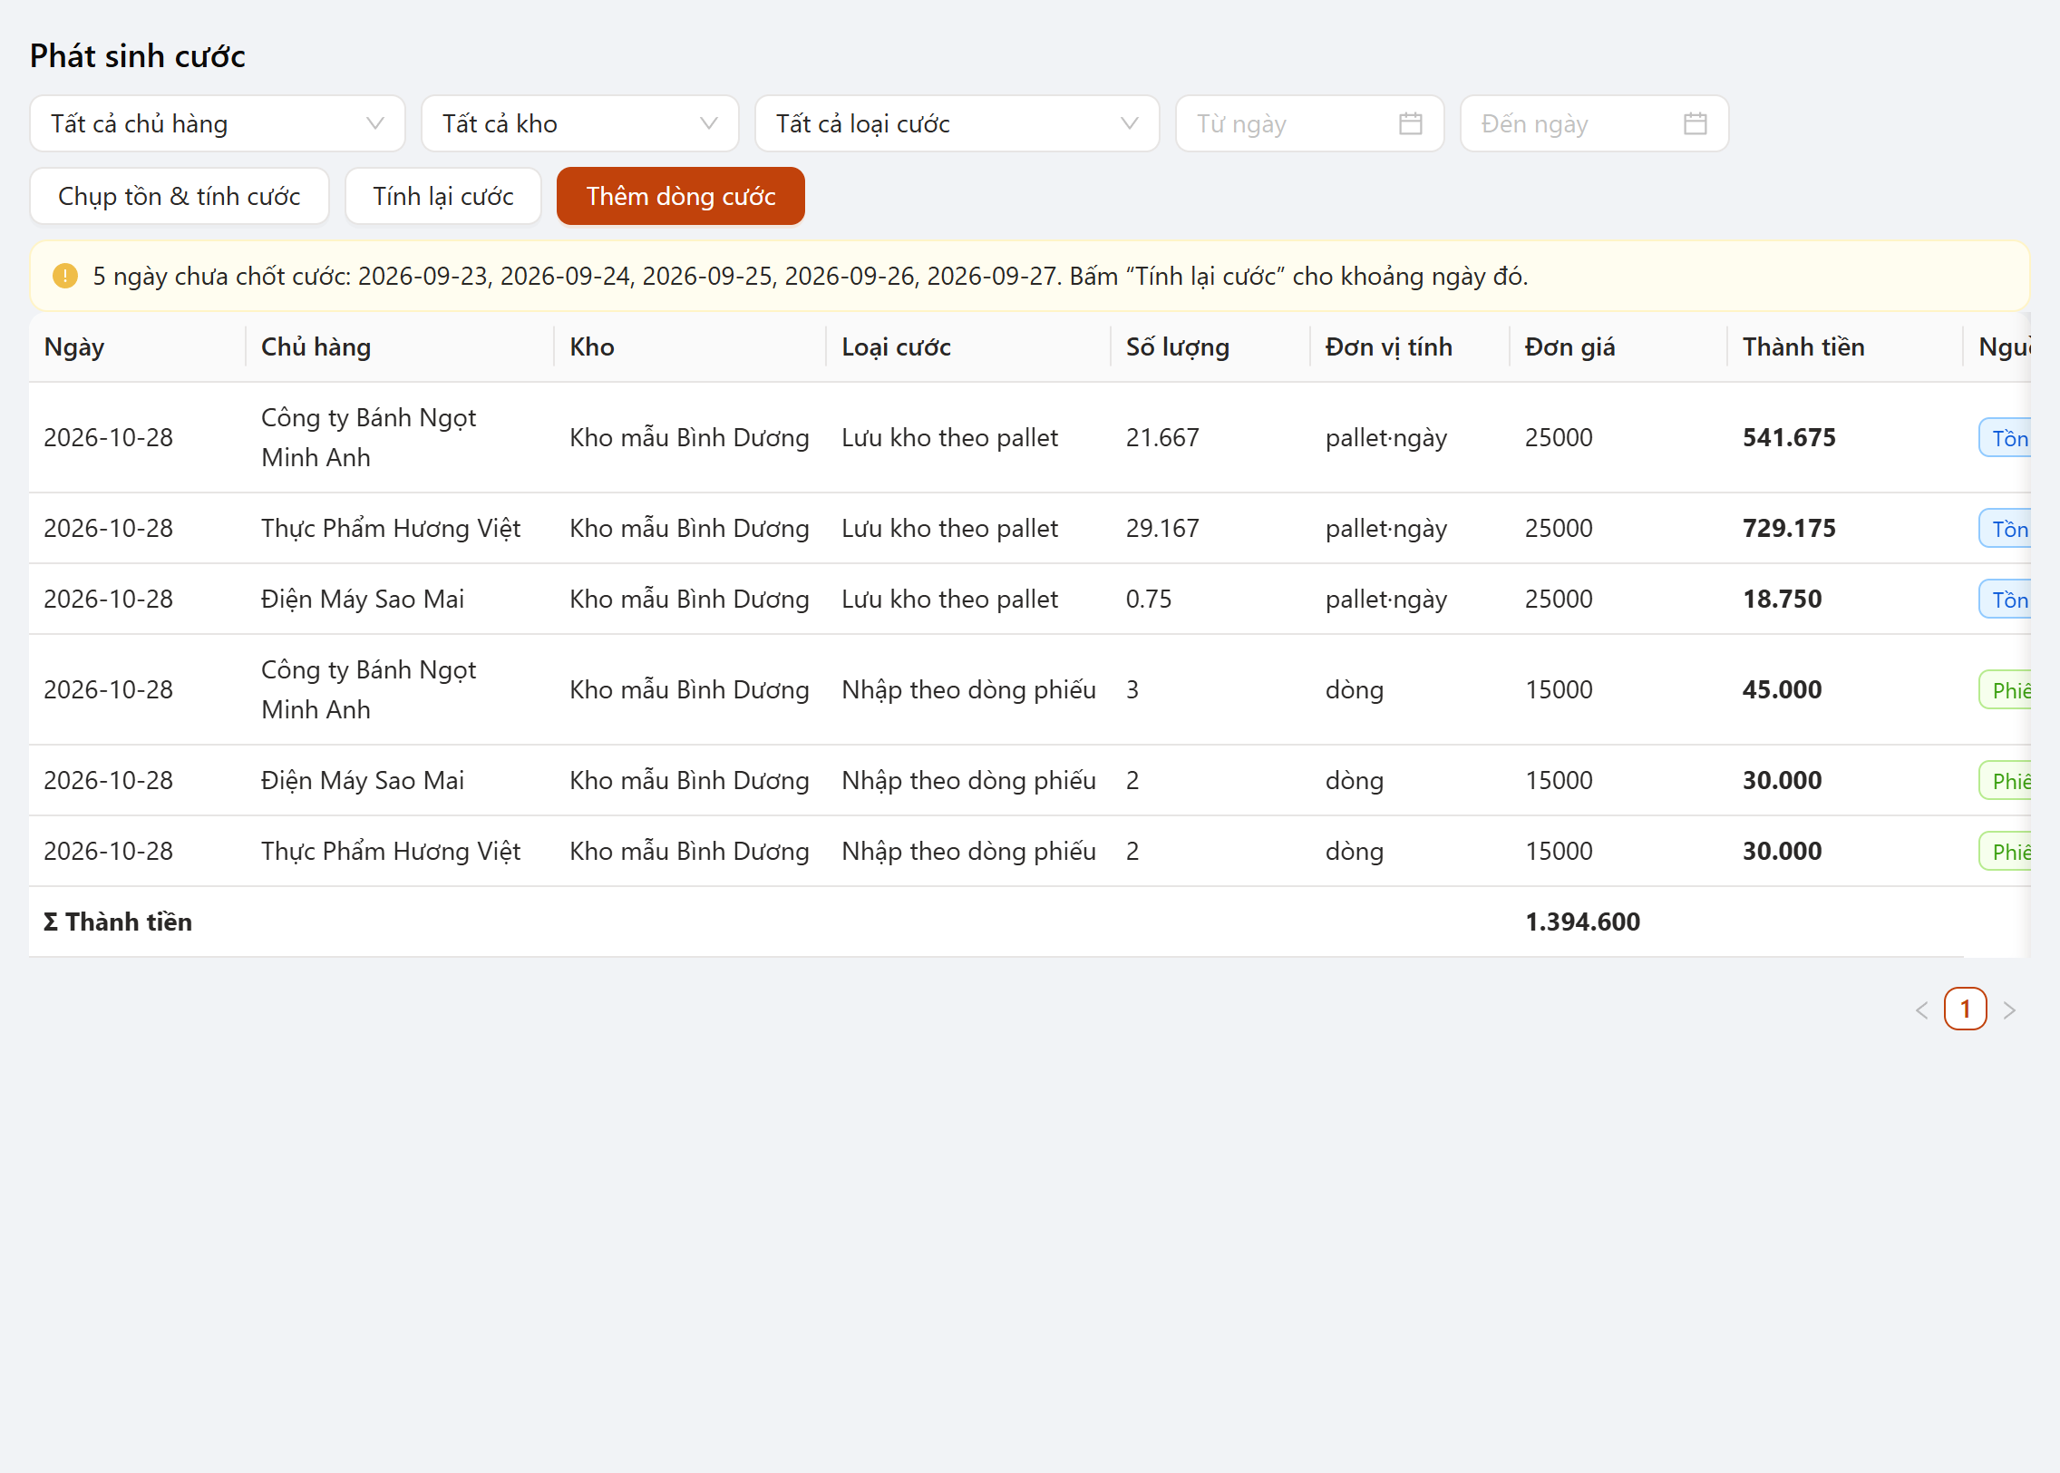Open calendar icon in 'Đến ngày' field
Screen dimensions: 2060x1473
coord(1695,123)
